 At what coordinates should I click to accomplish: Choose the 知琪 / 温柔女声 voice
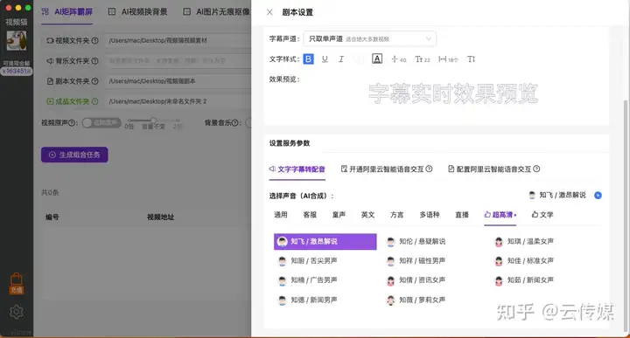(524, 241)
